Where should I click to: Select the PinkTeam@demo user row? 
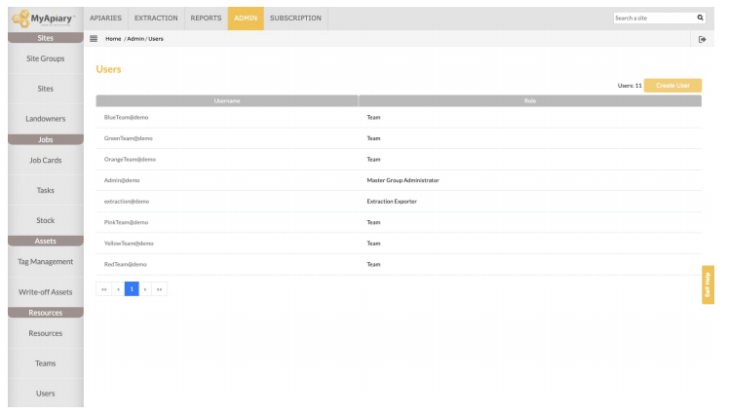[x=399, y=223]
